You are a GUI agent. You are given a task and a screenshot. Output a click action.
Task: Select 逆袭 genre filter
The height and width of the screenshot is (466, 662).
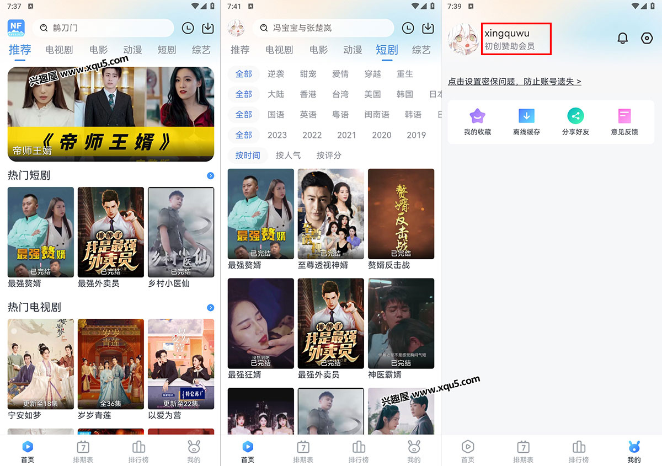[276, 74]
